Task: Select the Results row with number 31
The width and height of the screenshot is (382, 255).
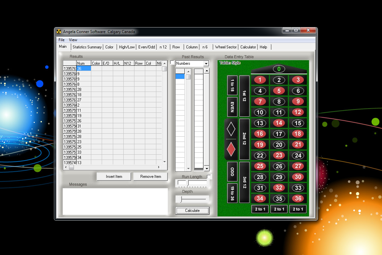Action: coord(112,126)
